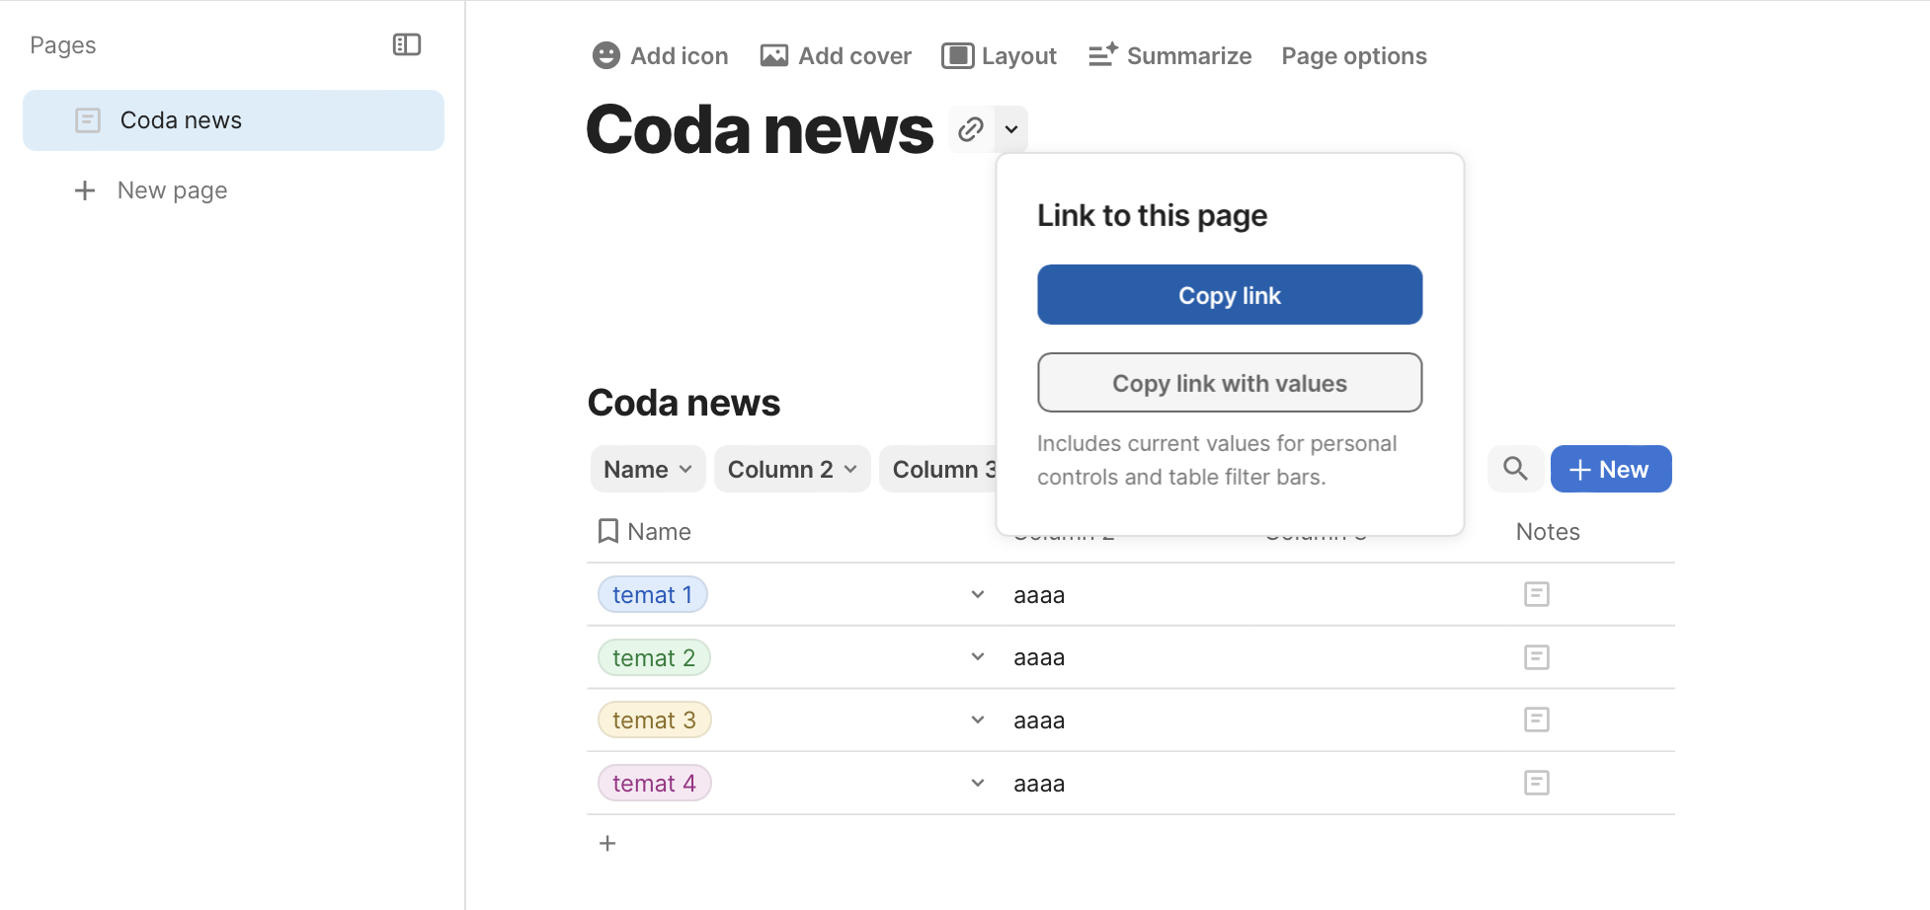1930x910 pixels.
Task: Click Copy link with values button
Action: 1229,383
